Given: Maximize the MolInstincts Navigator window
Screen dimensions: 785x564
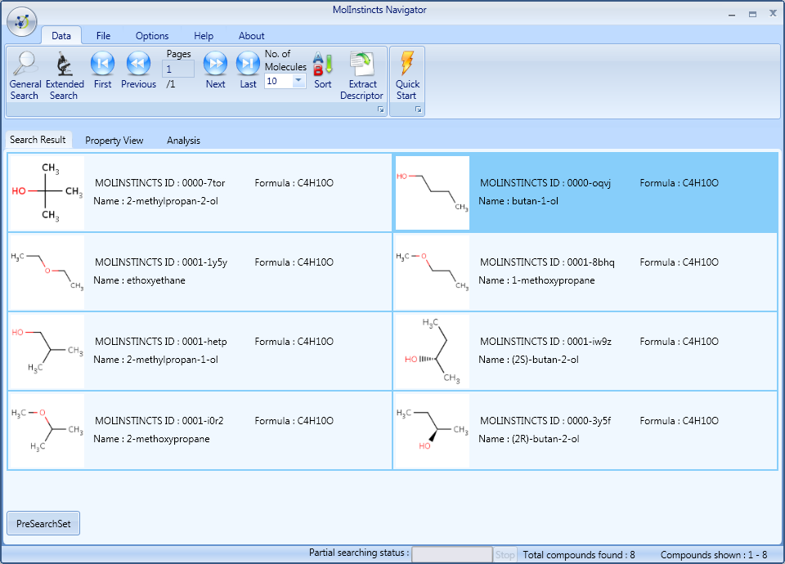Looking at the screenshot, I should (x=752, y=14).
